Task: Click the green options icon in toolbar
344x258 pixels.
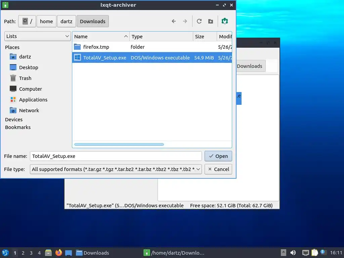Action: click(x=225, y=21)
